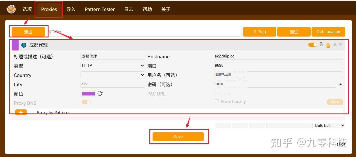Click the 测试 button
This screenshot has height=157, width=356.
click(x=294, y=32)
